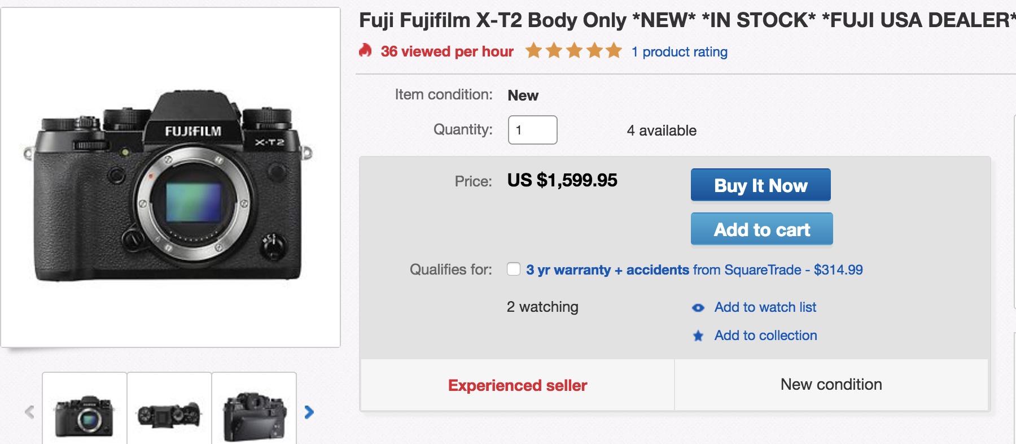The height and width of the screenshot is (444, 1016).
Task: Click the Quantity input field
Action: [x=533, y=130]
